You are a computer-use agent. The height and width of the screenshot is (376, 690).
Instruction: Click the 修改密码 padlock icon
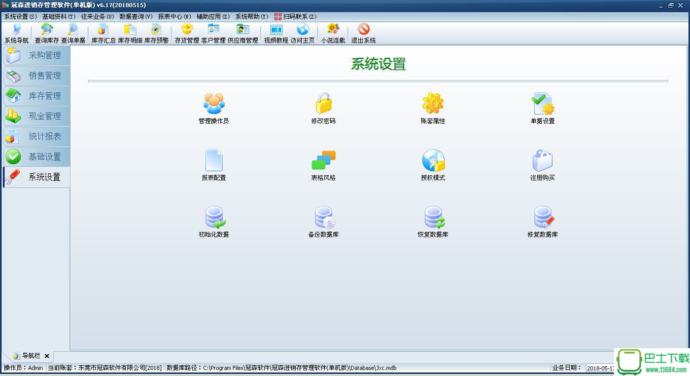point(323,103)
